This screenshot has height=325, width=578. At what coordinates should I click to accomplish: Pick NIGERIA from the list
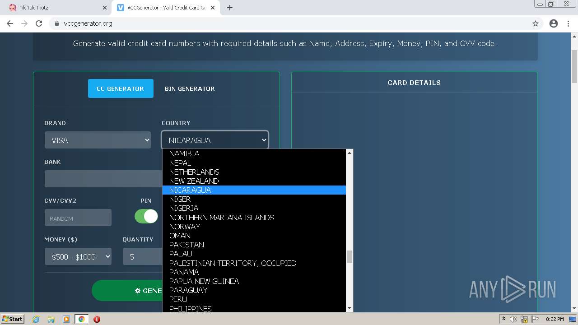[x=254, y=208]
